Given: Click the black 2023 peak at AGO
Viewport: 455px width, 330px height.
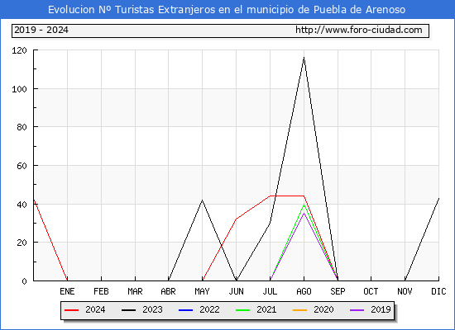Looking at the screenshot, I should (304, 58).
